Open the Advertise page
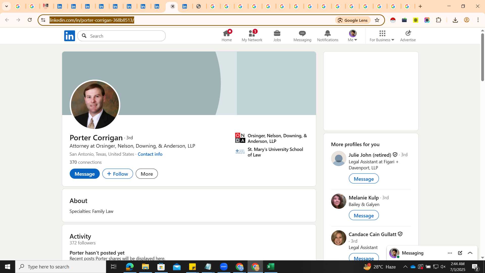The height and width of the screenshot is (273, 485). [x=408, y=36]
